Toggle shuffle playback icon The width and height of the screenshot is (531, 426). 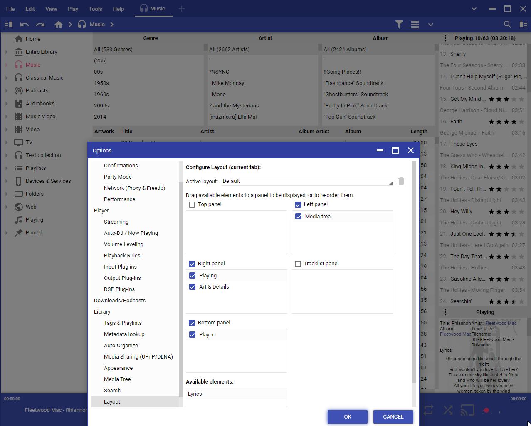(x=448, y=410)
